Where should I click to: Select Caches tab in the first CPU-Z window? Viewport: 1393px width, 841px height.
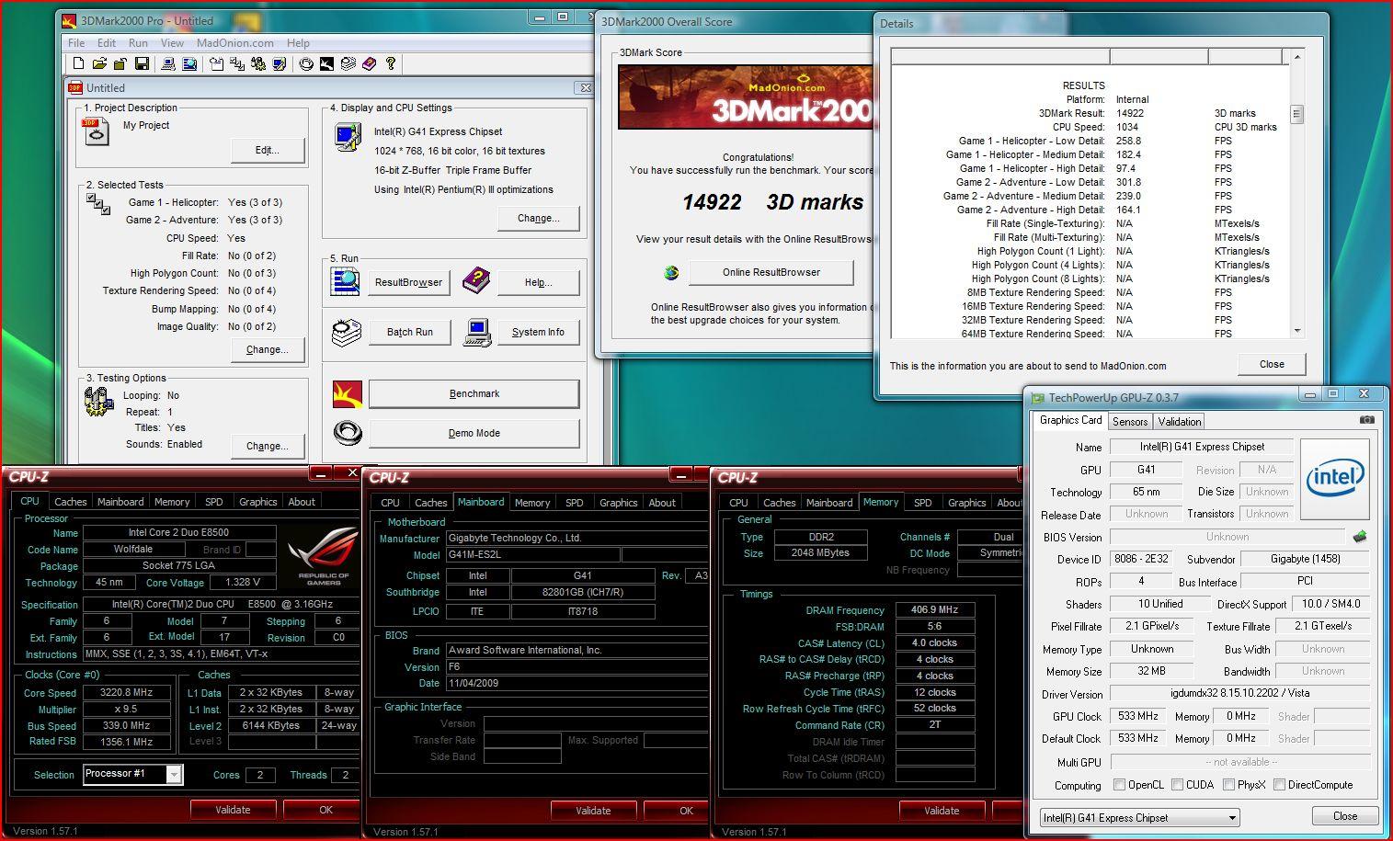(x=70, y=502)
